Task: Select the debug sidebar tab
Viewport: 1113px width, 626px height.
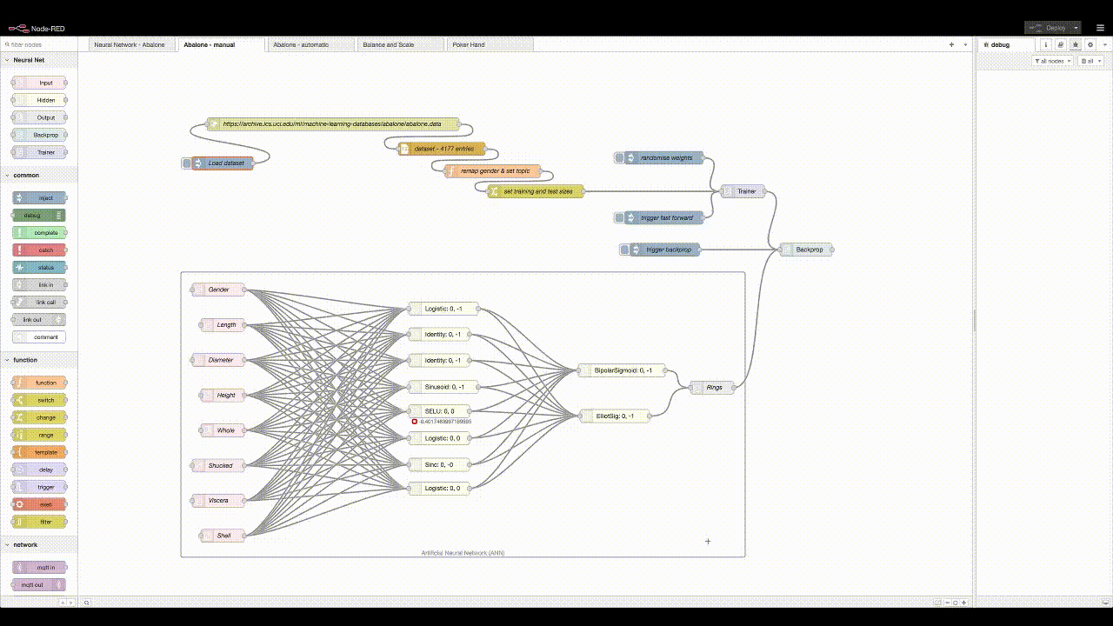Action: click(x=1007, y=44)
